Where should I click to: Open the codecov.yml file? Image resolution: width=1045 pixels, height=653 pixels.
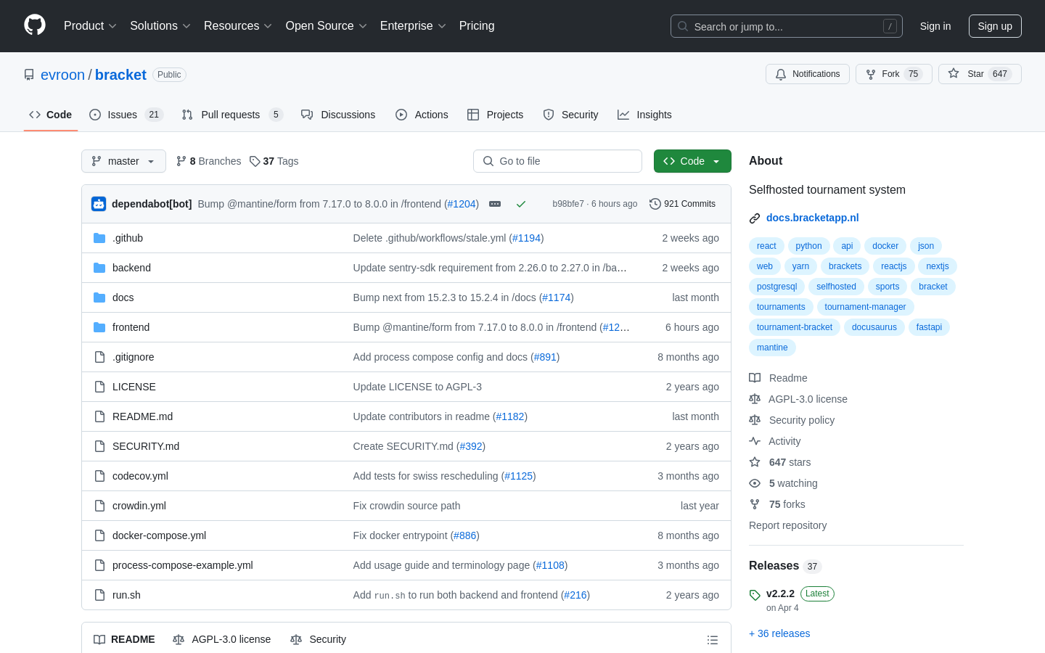point(140,476)
